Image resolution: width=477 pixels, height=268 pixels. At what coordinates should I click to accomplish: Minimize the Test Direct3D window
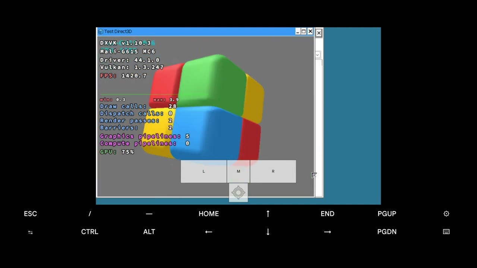(x=298, y=32)
